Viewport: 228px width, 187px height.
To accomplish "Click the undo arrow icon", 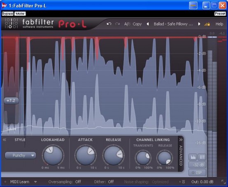I will coord(109,24).
